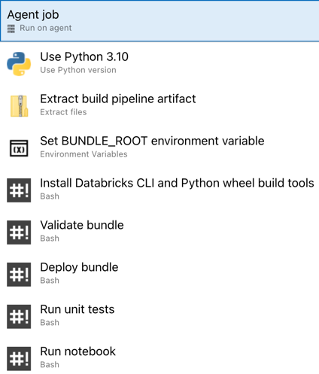The height and width of the screenshot is (374, 319).
Task: Open the Validate bundle task
Action: [x=159, y=232]
